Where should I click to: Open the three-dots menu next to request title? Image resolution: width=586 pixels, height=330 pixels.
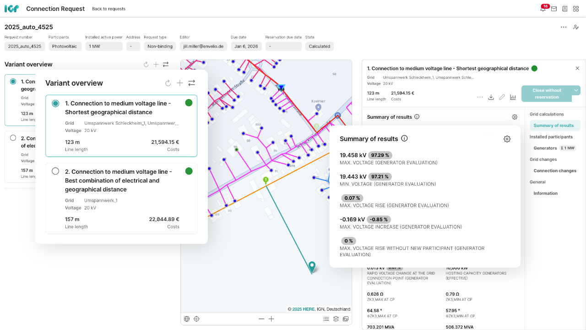click(564, 27)
